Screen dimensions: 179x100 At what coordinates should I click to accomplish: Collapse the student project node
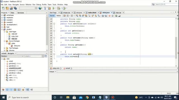pyautogui.click(x=2, y=29)
